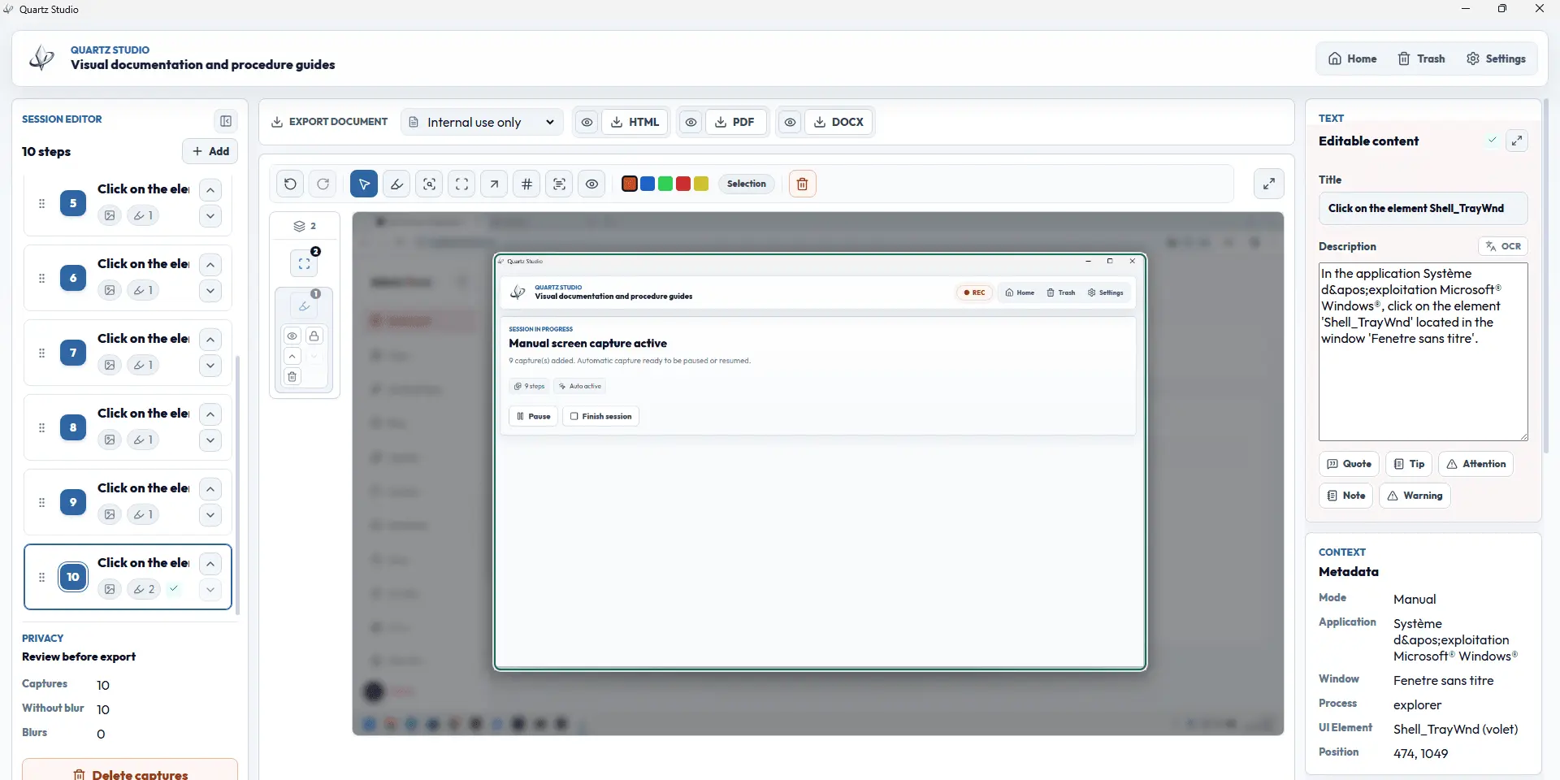Insert a Quote block

(x=1349, y=464)
